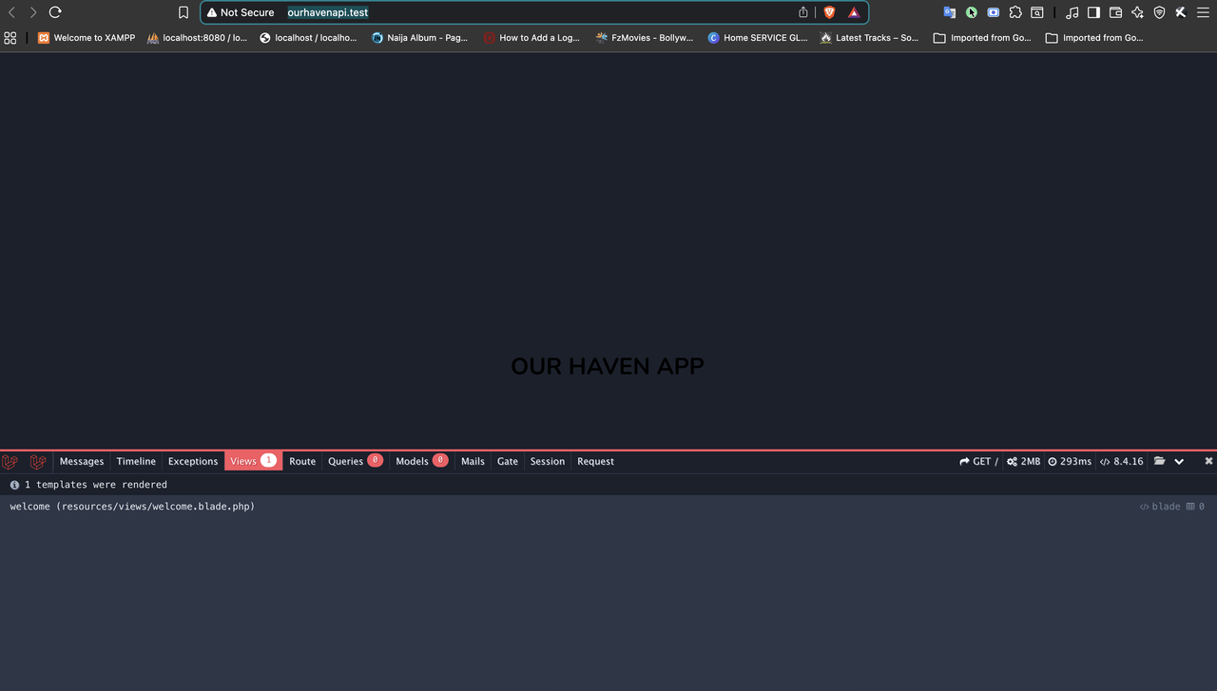Open the debugbar folder history icon
The width and height of the screenshot is (1217, 691).
[1159, 462]
